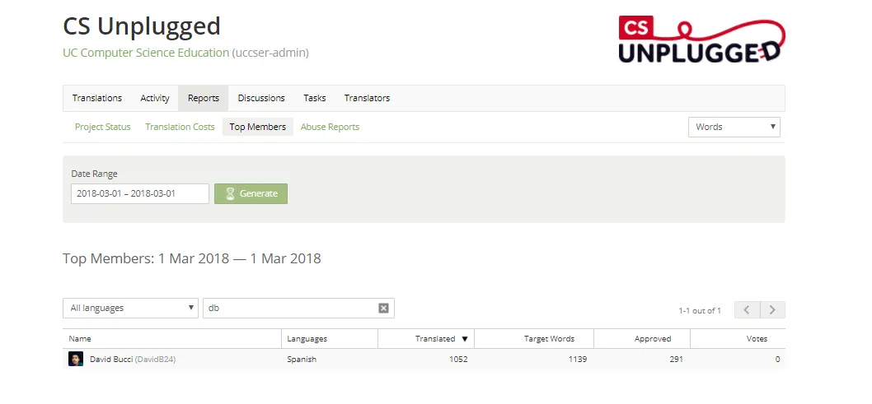
Task: Open the Translations tab
Action: click(x=96, y=98)
